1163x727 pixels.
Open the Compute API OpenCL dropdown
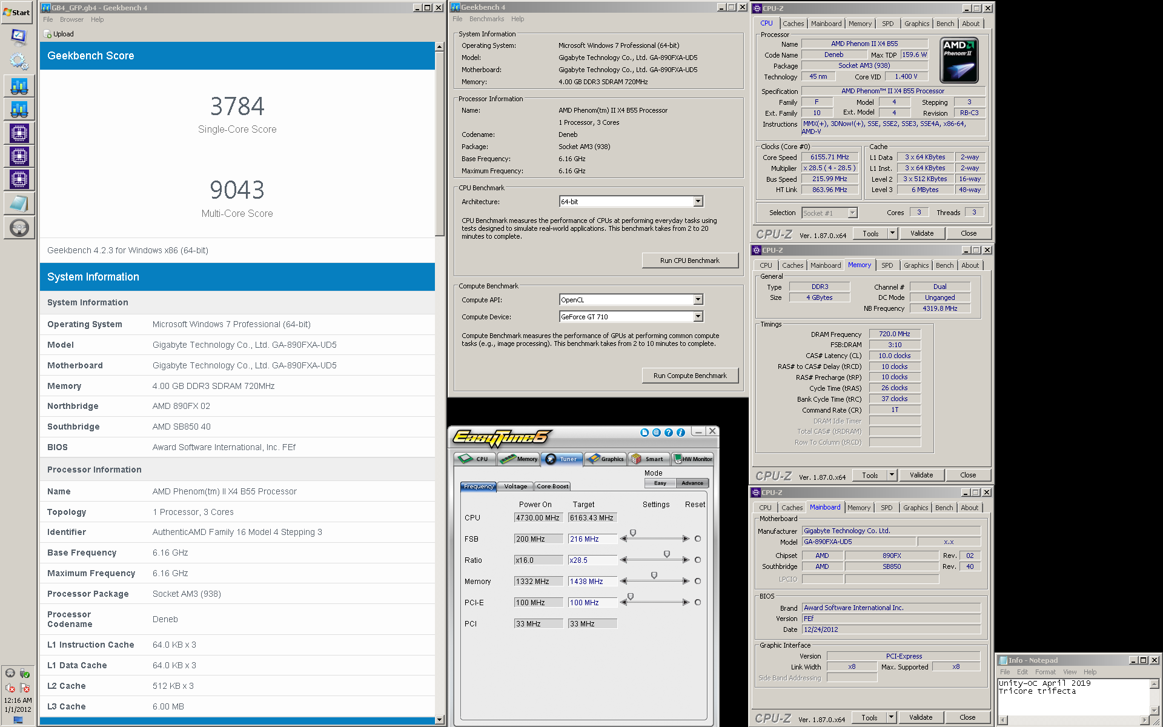point(698,299)
